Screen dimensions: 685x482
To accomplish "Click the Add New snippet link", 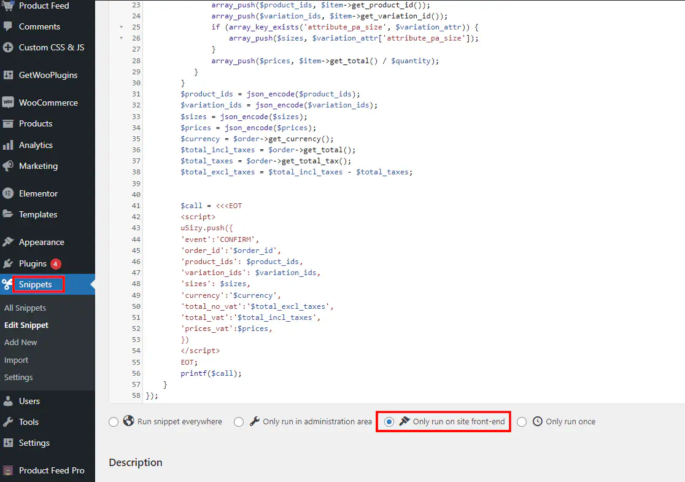I will coord(21,342).
